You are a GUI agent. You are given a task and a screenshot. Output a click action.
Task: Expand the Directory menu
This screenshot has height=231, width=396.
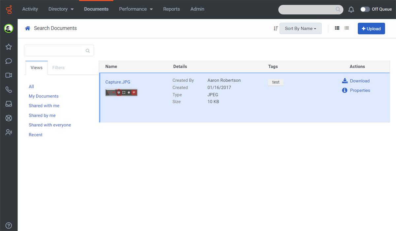coord(61,9)
